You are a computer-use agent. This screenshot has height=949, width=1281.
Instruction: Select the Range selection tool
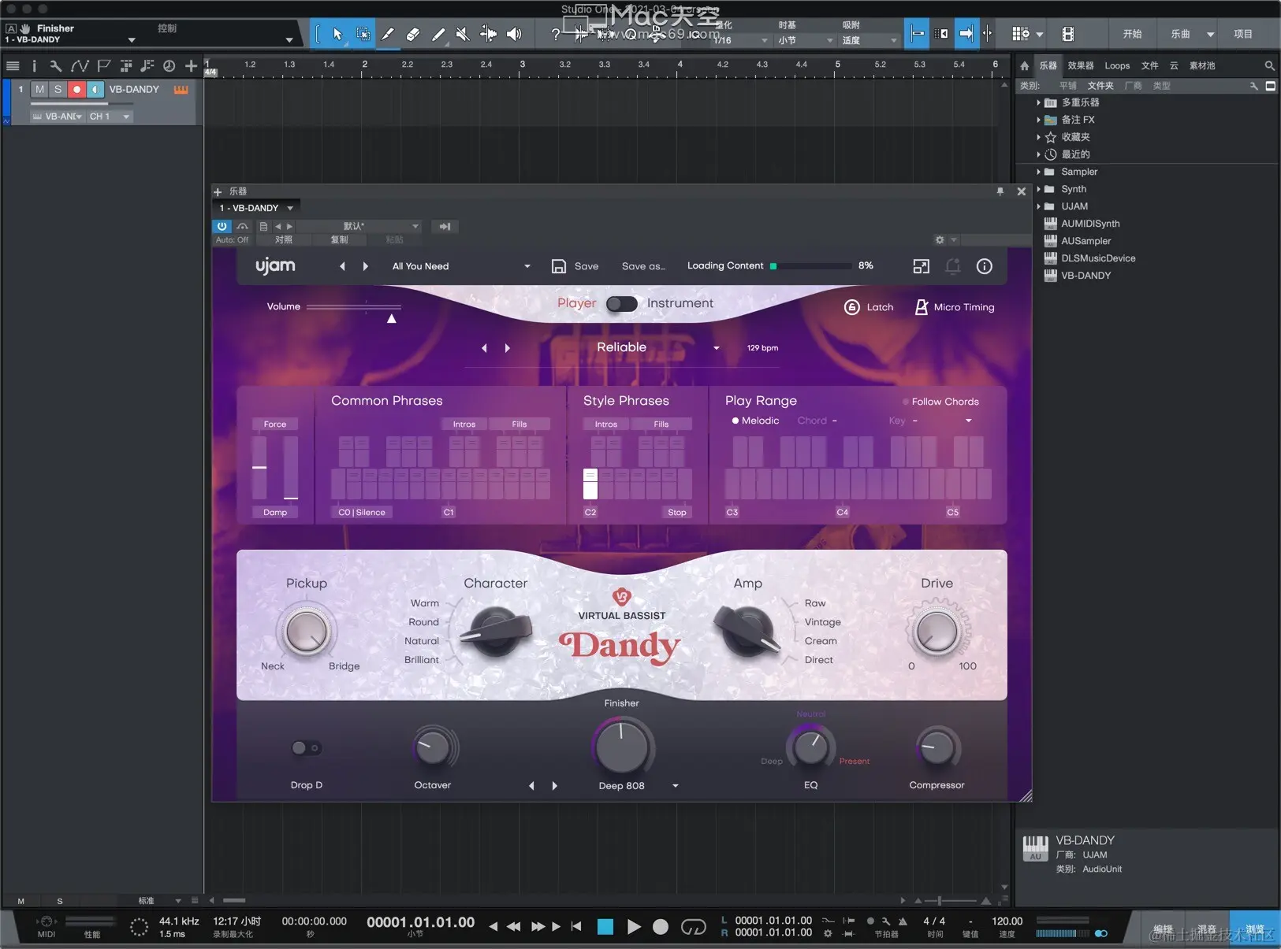point(363,34)
